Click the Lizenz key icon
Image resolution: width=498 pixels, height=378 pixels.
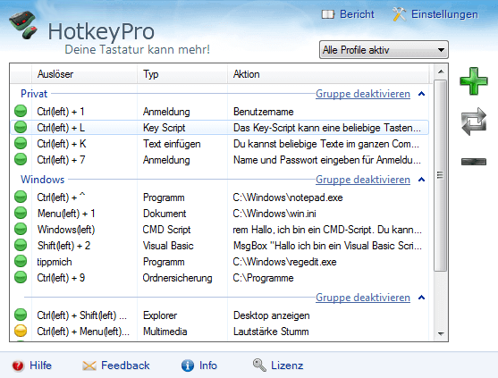[259, 365]
